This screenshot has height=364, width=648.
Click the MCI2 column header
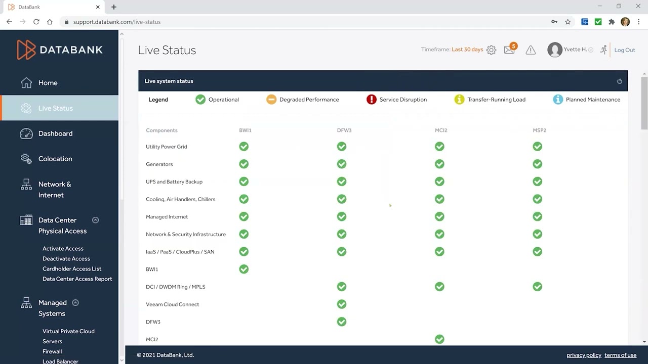(441, 130)
